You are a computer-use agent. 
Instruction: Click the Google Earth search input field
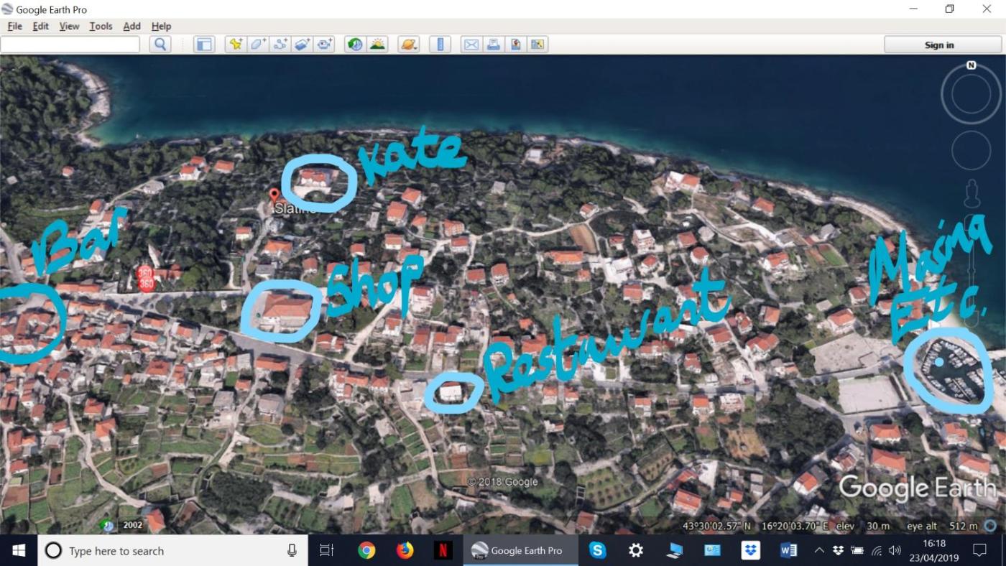click(70, 45)
